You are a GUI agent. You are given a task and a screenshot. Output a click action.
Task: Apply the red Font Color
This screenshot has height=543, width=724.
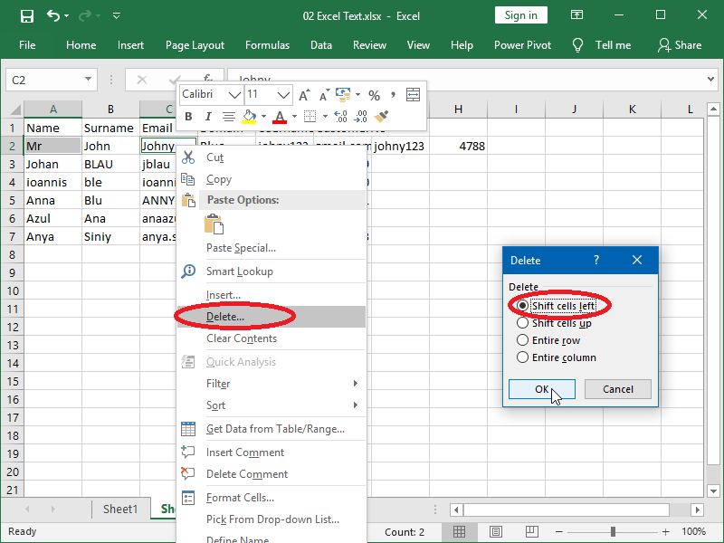281,116
